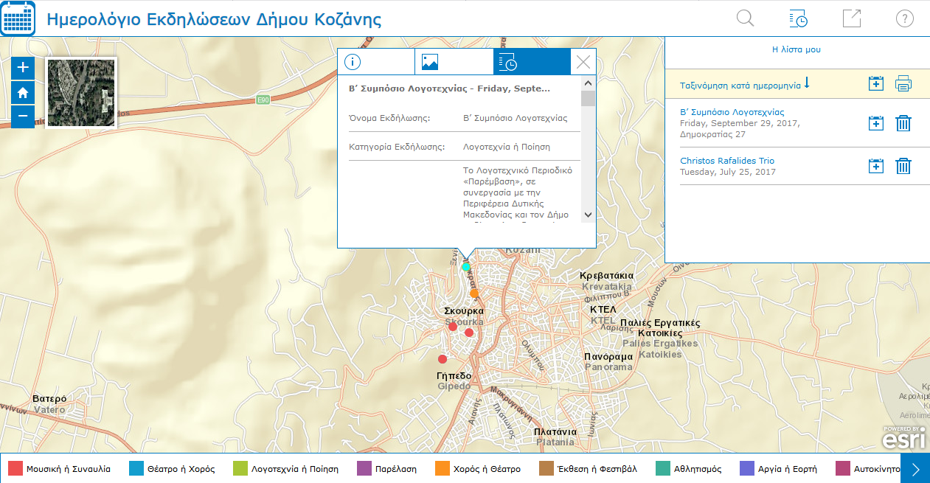Open the help question mark icon
The image size is (930, 483).
coord(904,18)
